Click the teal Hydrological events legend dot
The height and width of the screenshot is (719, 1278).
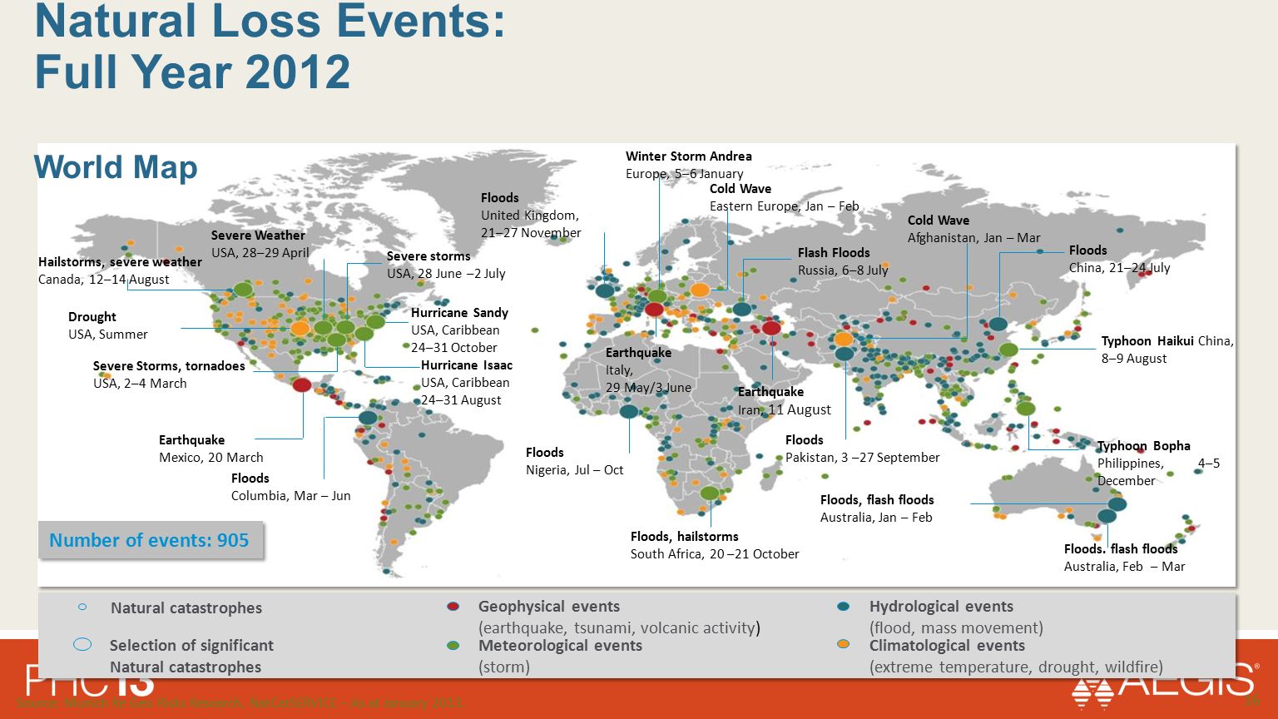844,607
